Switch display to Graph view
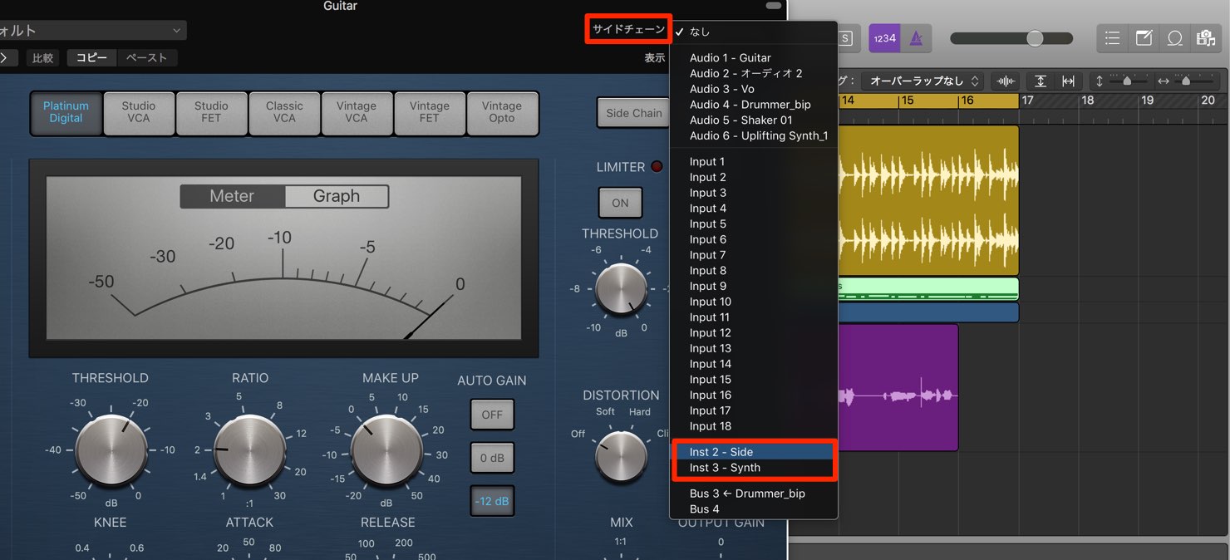Screen dimensions: 1230x560 337,197
